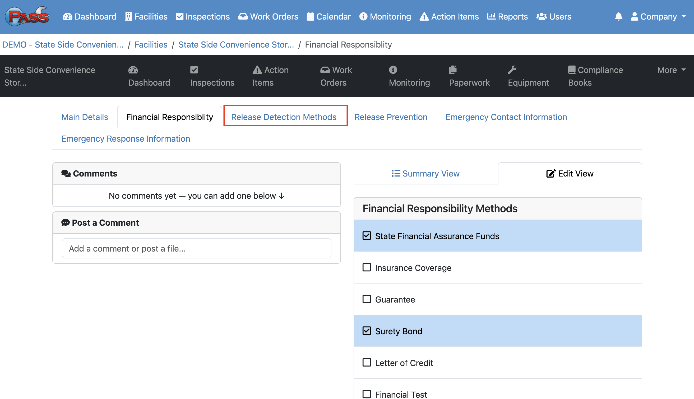Uncheck State Financial Assurance Funds
Image resolution: width=694 pixels, height=399 pixels.
[x=367, y=236]
